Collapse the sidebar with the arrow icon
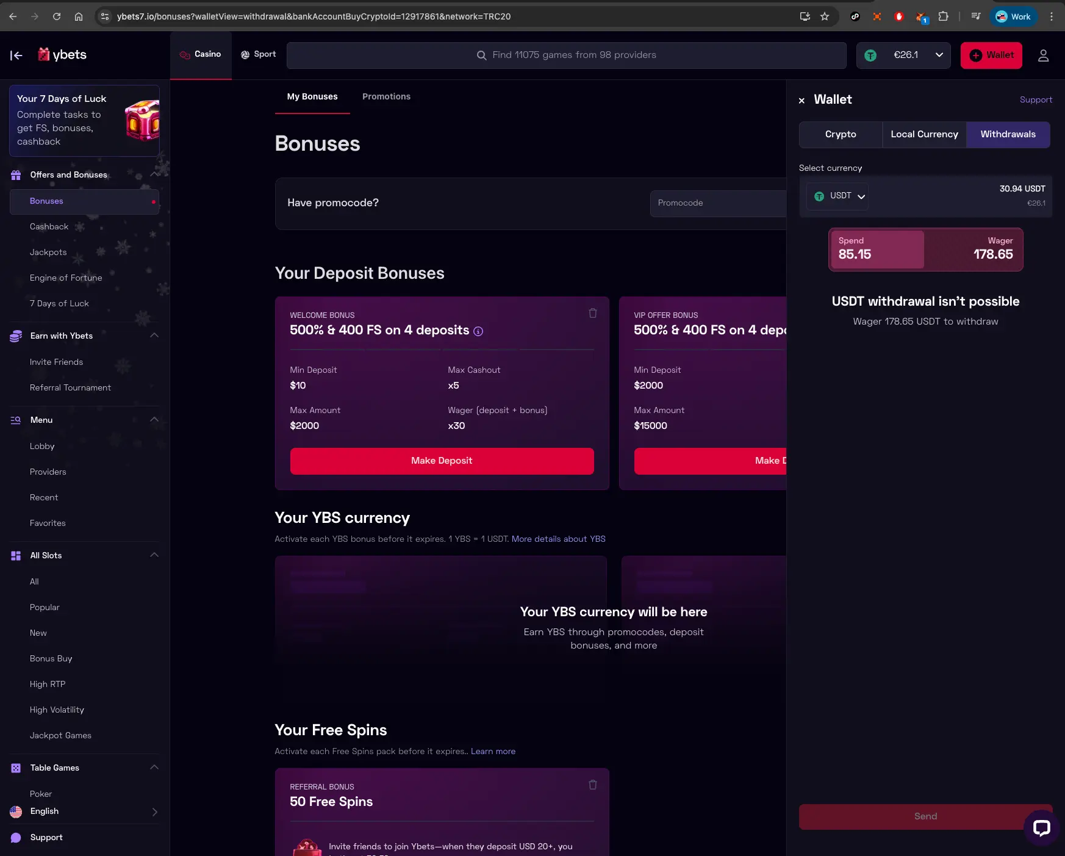The width and height of the screenshot is (1065, 856). (x=16, y=56)
